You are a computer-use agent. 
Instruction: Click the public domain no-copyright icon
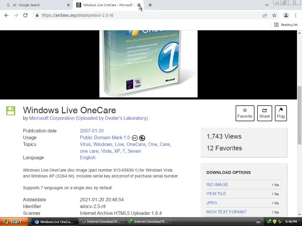(142, 138)
